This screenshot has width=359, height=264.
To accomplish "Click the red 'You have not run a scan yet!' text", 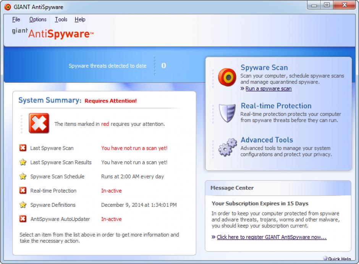I will coord(134,148).
